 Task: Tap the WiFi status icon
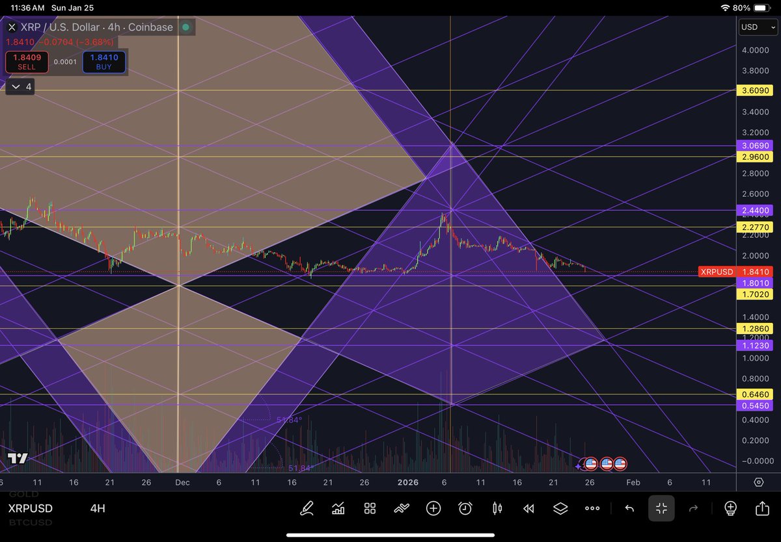[726, 8]
